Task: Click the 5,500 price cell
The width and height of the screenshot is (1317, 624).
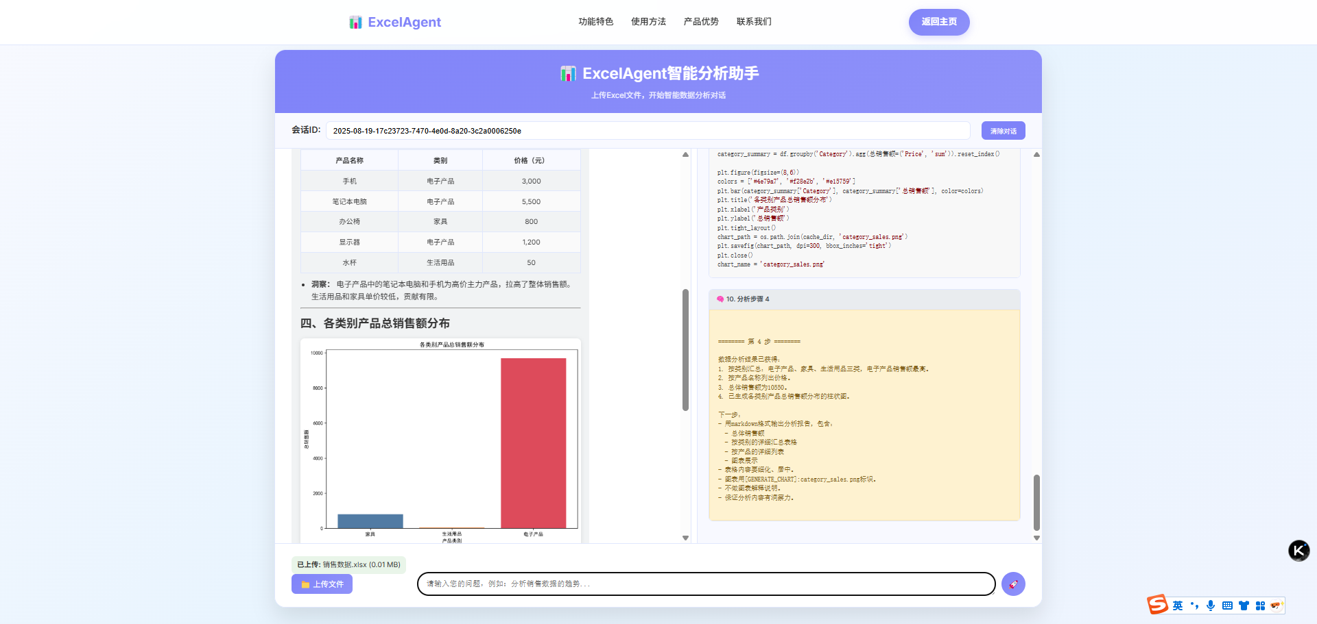Action: tap(532, 202)
